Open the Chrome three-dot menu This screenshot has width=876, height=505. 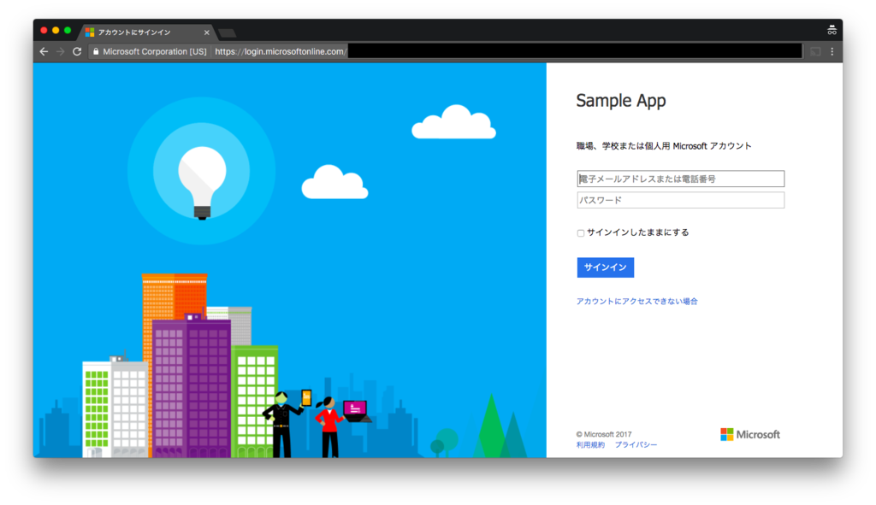point(832,51)
